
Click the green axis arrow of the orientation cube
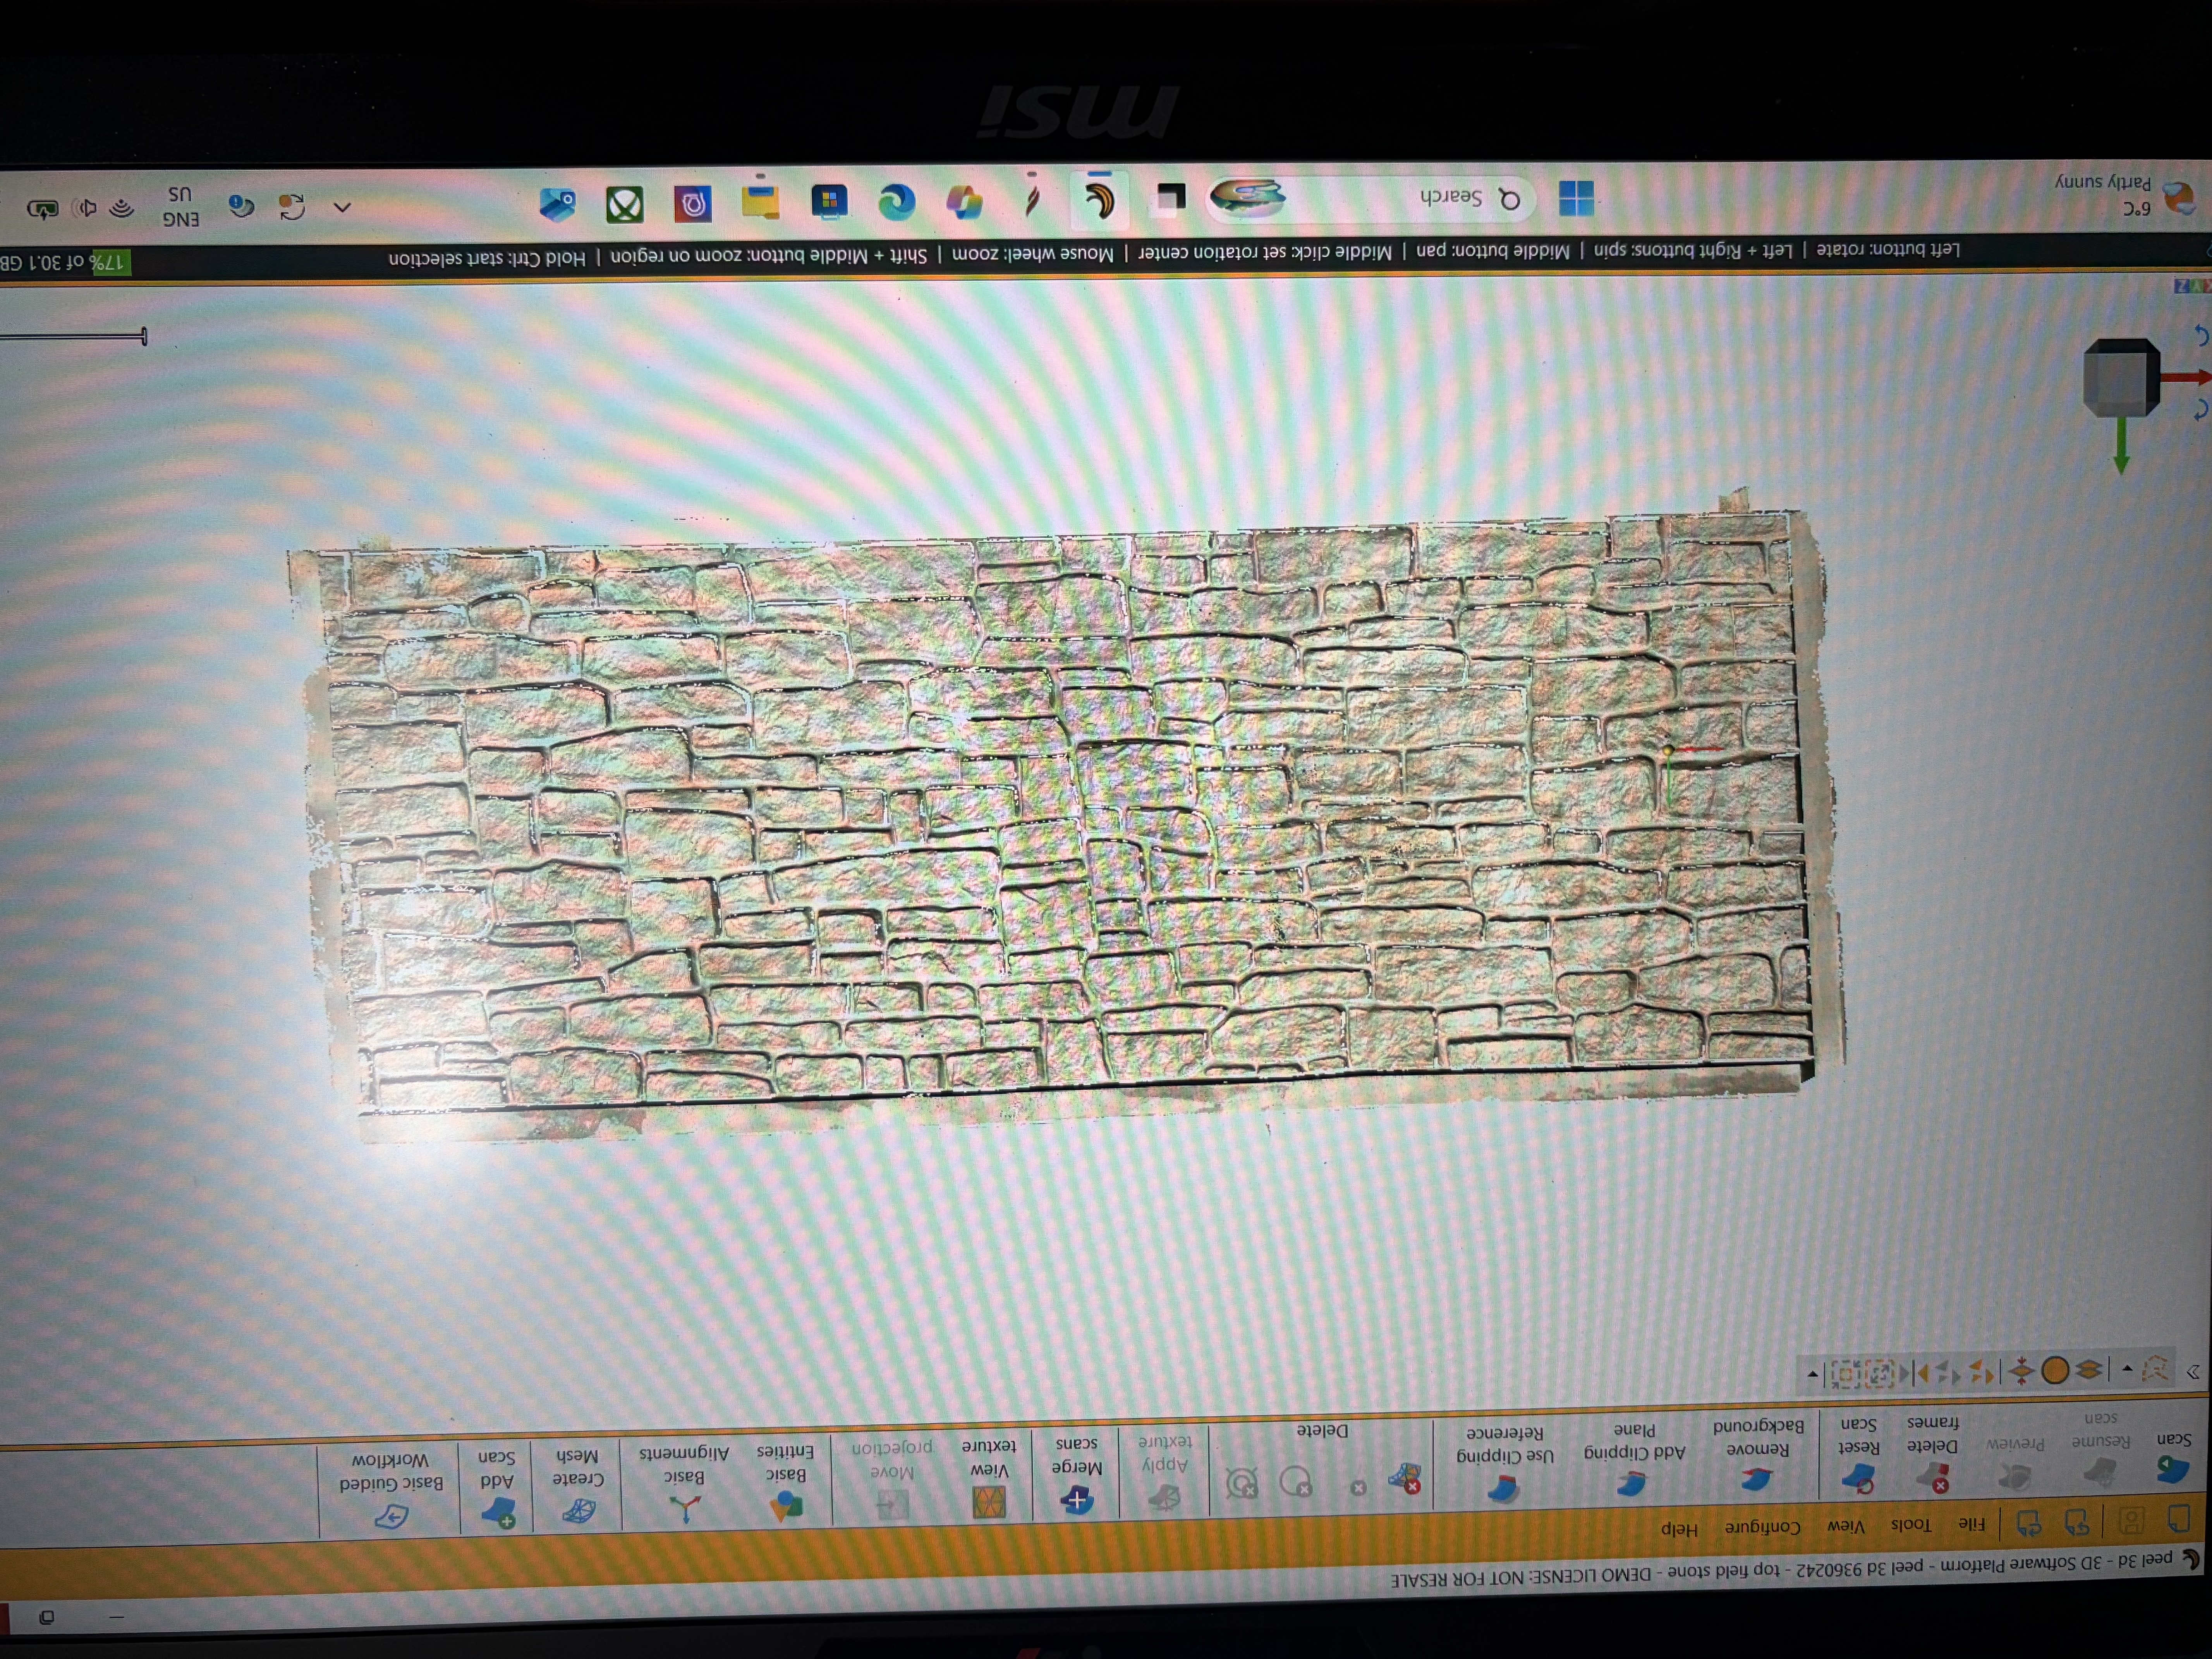click(x=2121, y=446)
